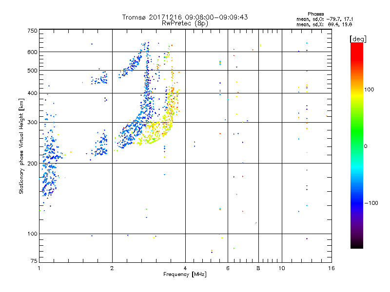Click the '0' colorbar tick label
This screenshot has width=390, height=292.
tap(366, 146)
